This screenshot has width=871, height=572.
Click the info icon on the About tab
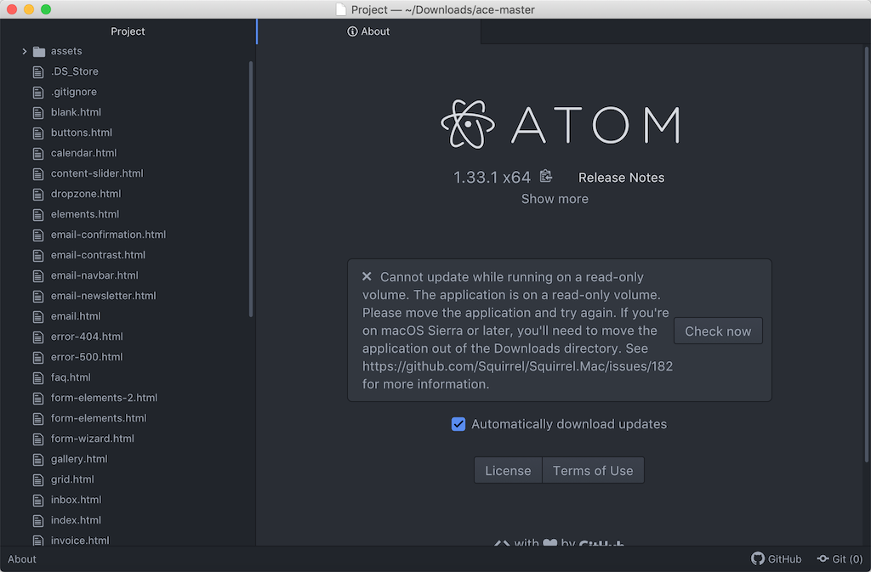(x=352, y=31)
